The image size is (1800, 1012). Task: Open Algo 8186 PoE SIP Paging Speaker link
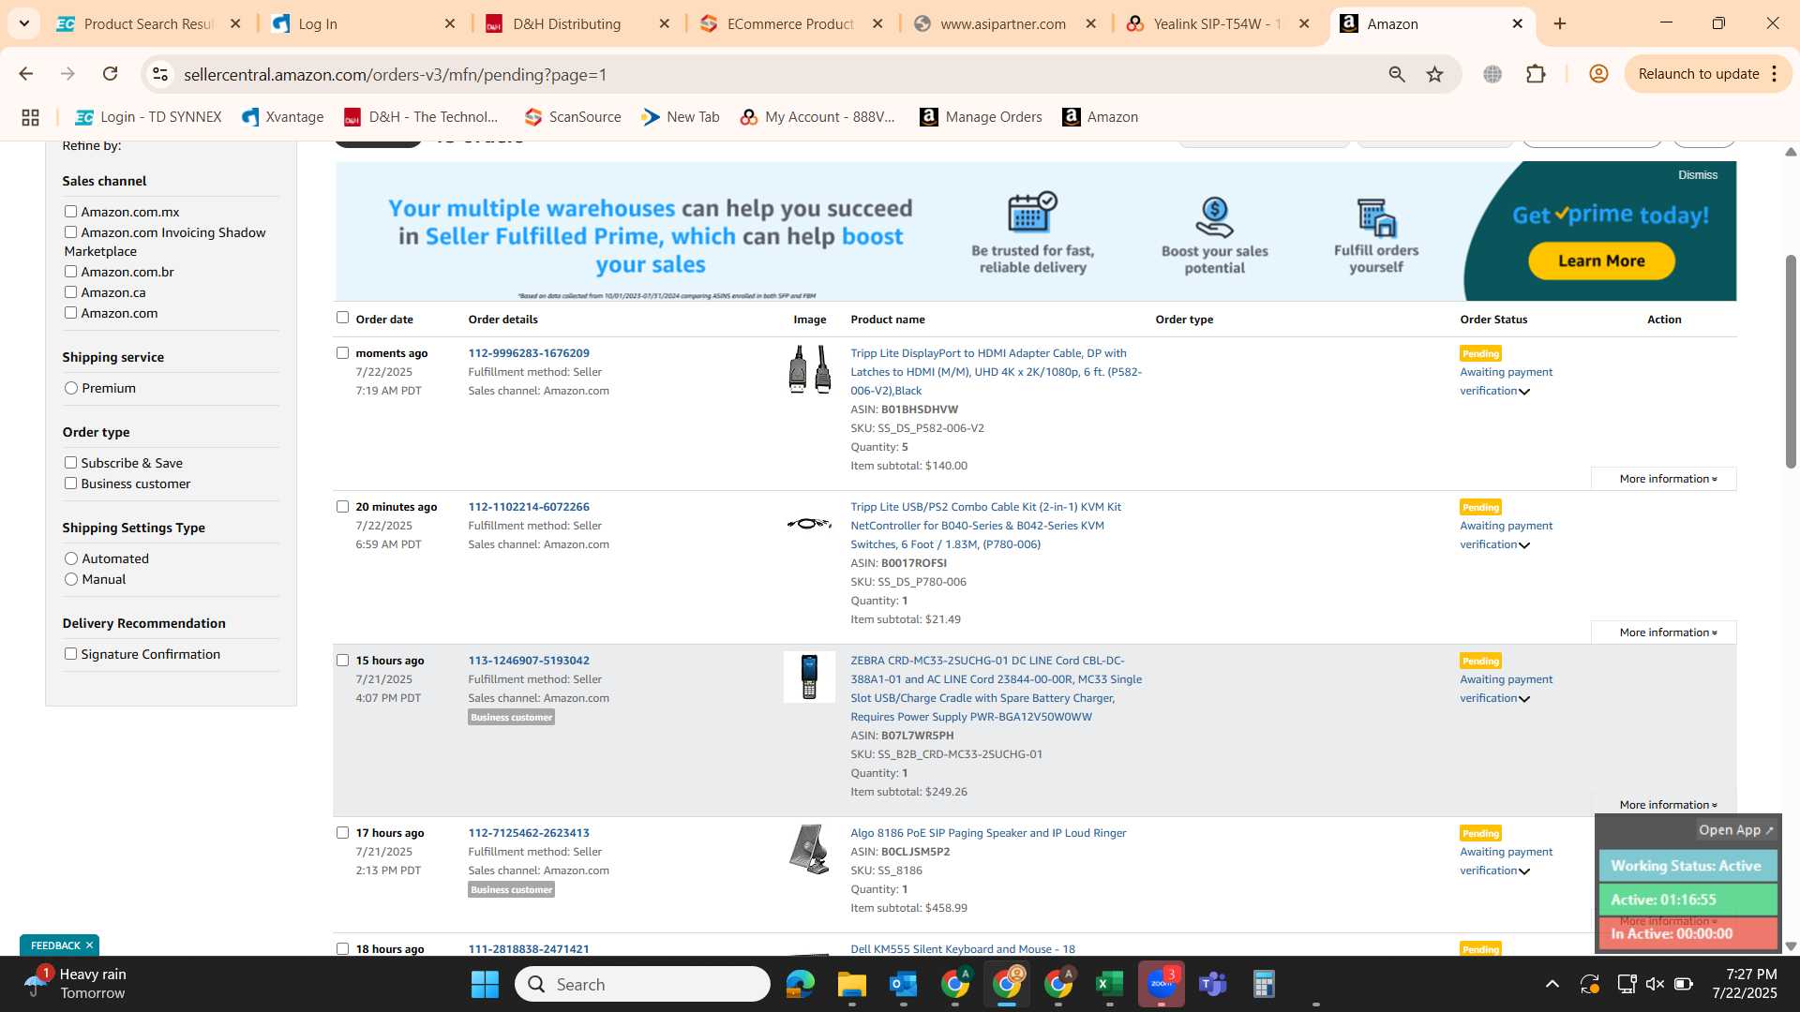pos(988,833)
